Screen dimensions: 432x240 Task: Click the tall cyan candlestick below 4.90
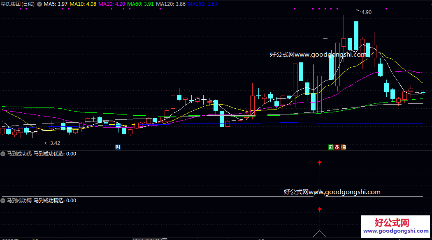356,36
